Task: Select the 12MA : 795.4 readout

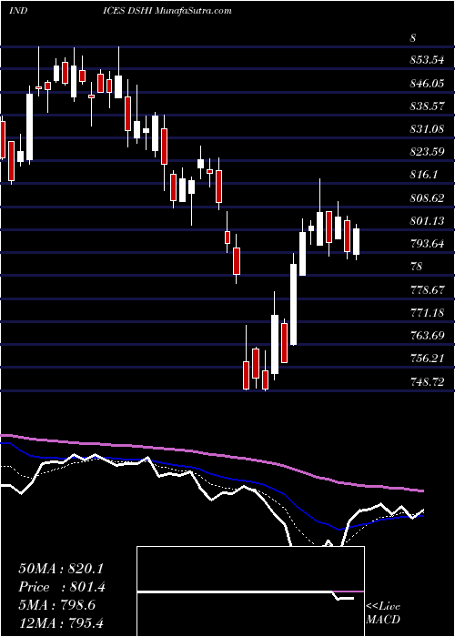Action: point(61,622)
